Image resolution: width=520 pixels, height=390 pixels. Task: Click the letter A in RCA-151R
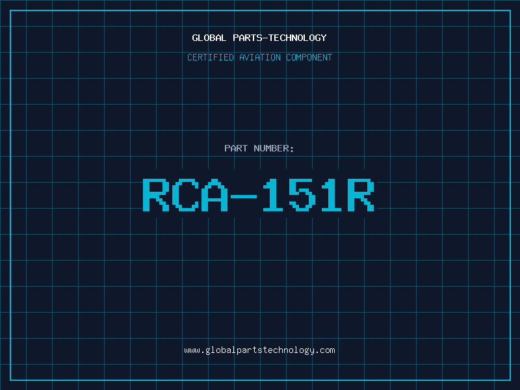[214, 194]
